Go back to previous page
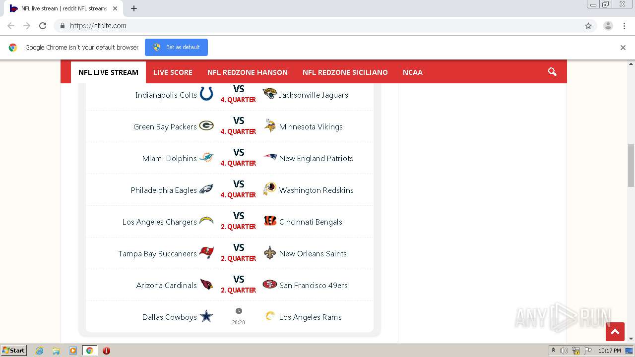635x357 pixels. pos(11,26)
